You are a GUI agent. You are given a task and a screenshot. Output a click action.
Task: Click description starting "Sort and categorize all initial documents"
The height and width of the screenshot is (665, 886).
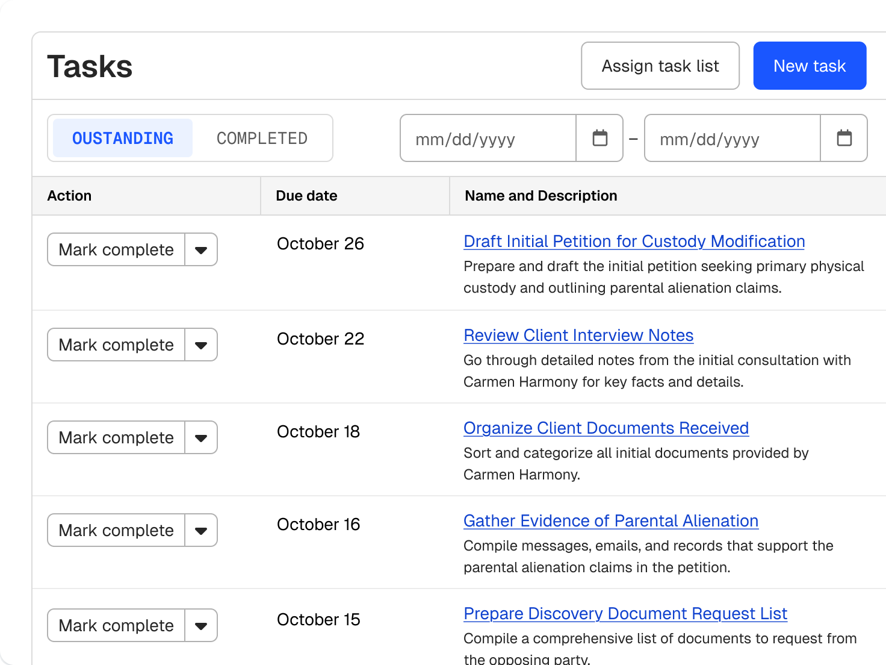coord(636,464)
